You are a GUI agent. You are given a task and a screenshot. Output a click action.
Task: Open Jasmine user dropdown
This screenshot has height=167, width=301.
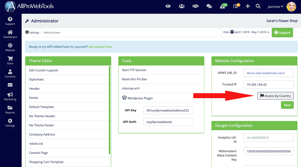point(275,7)
